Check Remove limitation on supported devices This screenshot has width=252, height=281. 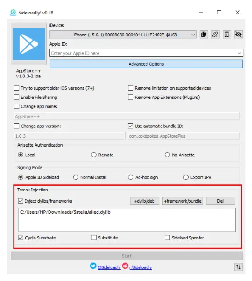(131, 88)
